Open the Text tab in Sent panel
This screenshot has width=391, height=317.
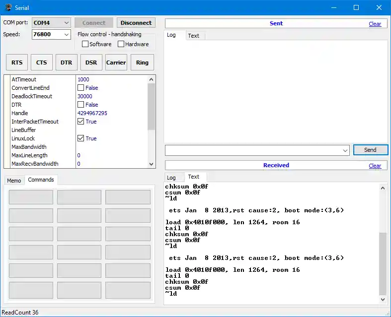[x=194, y=36]
